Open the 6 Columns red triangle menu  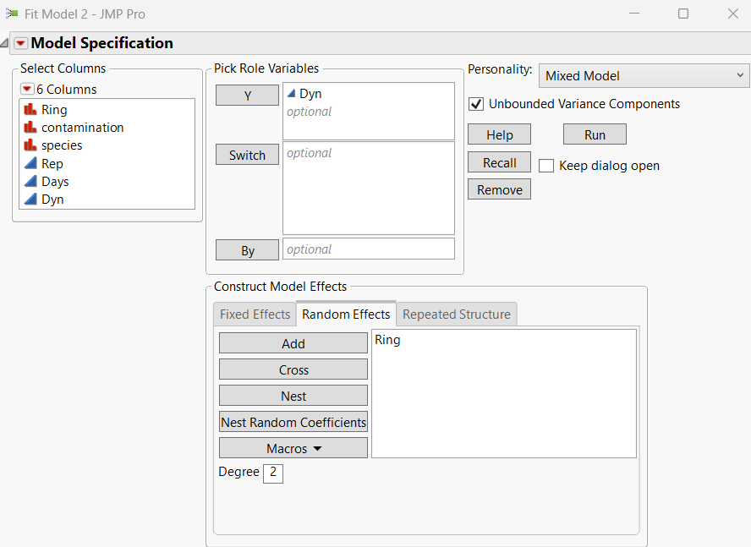pyautogui.click(x=27, y=89)
